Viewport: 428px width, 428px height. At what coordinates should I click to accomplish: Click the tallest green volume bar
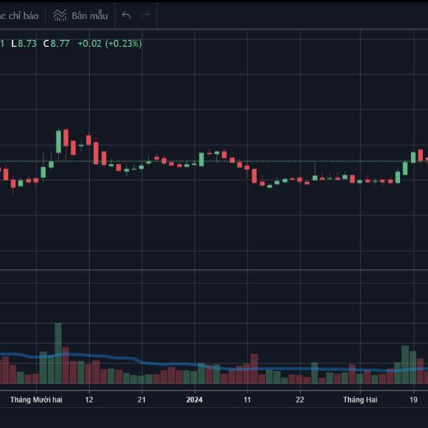point(58,353)
